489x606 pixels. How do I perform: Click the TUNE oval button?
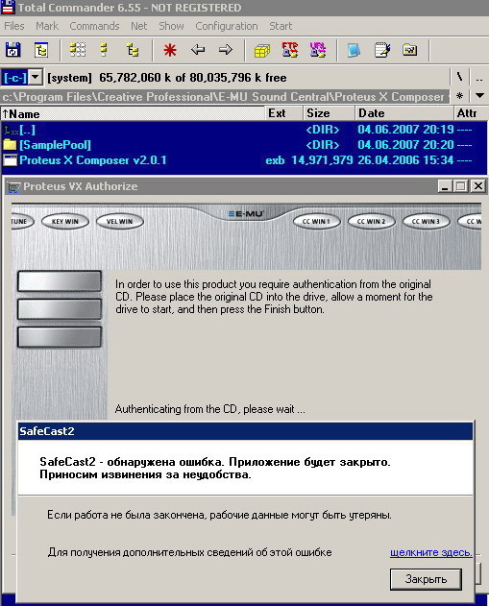coord(22,222)
